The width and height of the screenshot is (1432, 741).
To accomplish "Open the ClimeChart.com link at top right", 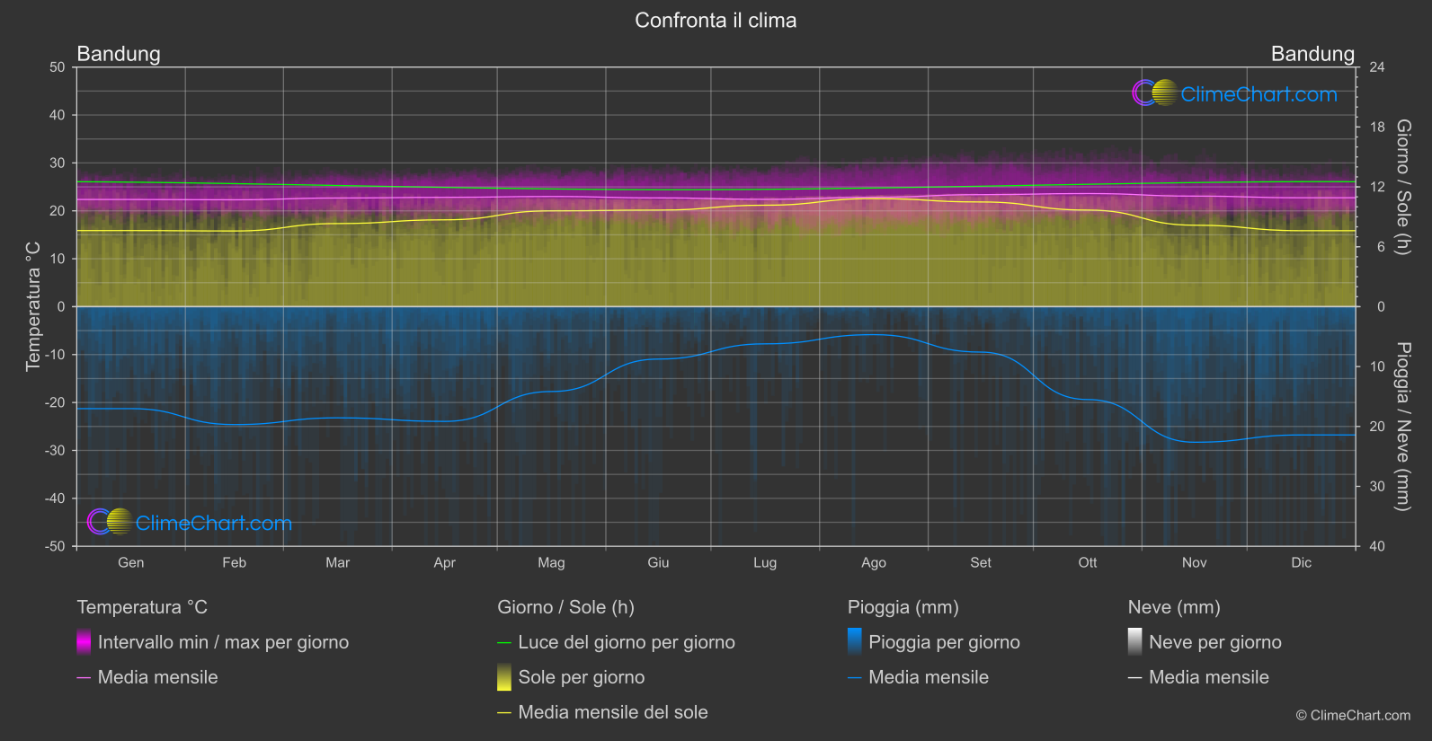I will [x=1259, y=94].
